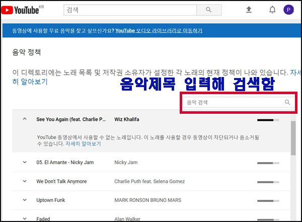Open the YouTube 오디오 라이브러리로 이동하기 link
Screen dimensions: 302x222
[159, 30]
